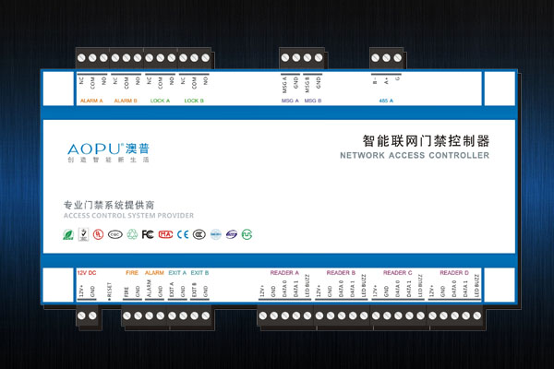Click the red MA certification mark
The height and width of the screenshot is (369, 554).
(x=165, y=234)
